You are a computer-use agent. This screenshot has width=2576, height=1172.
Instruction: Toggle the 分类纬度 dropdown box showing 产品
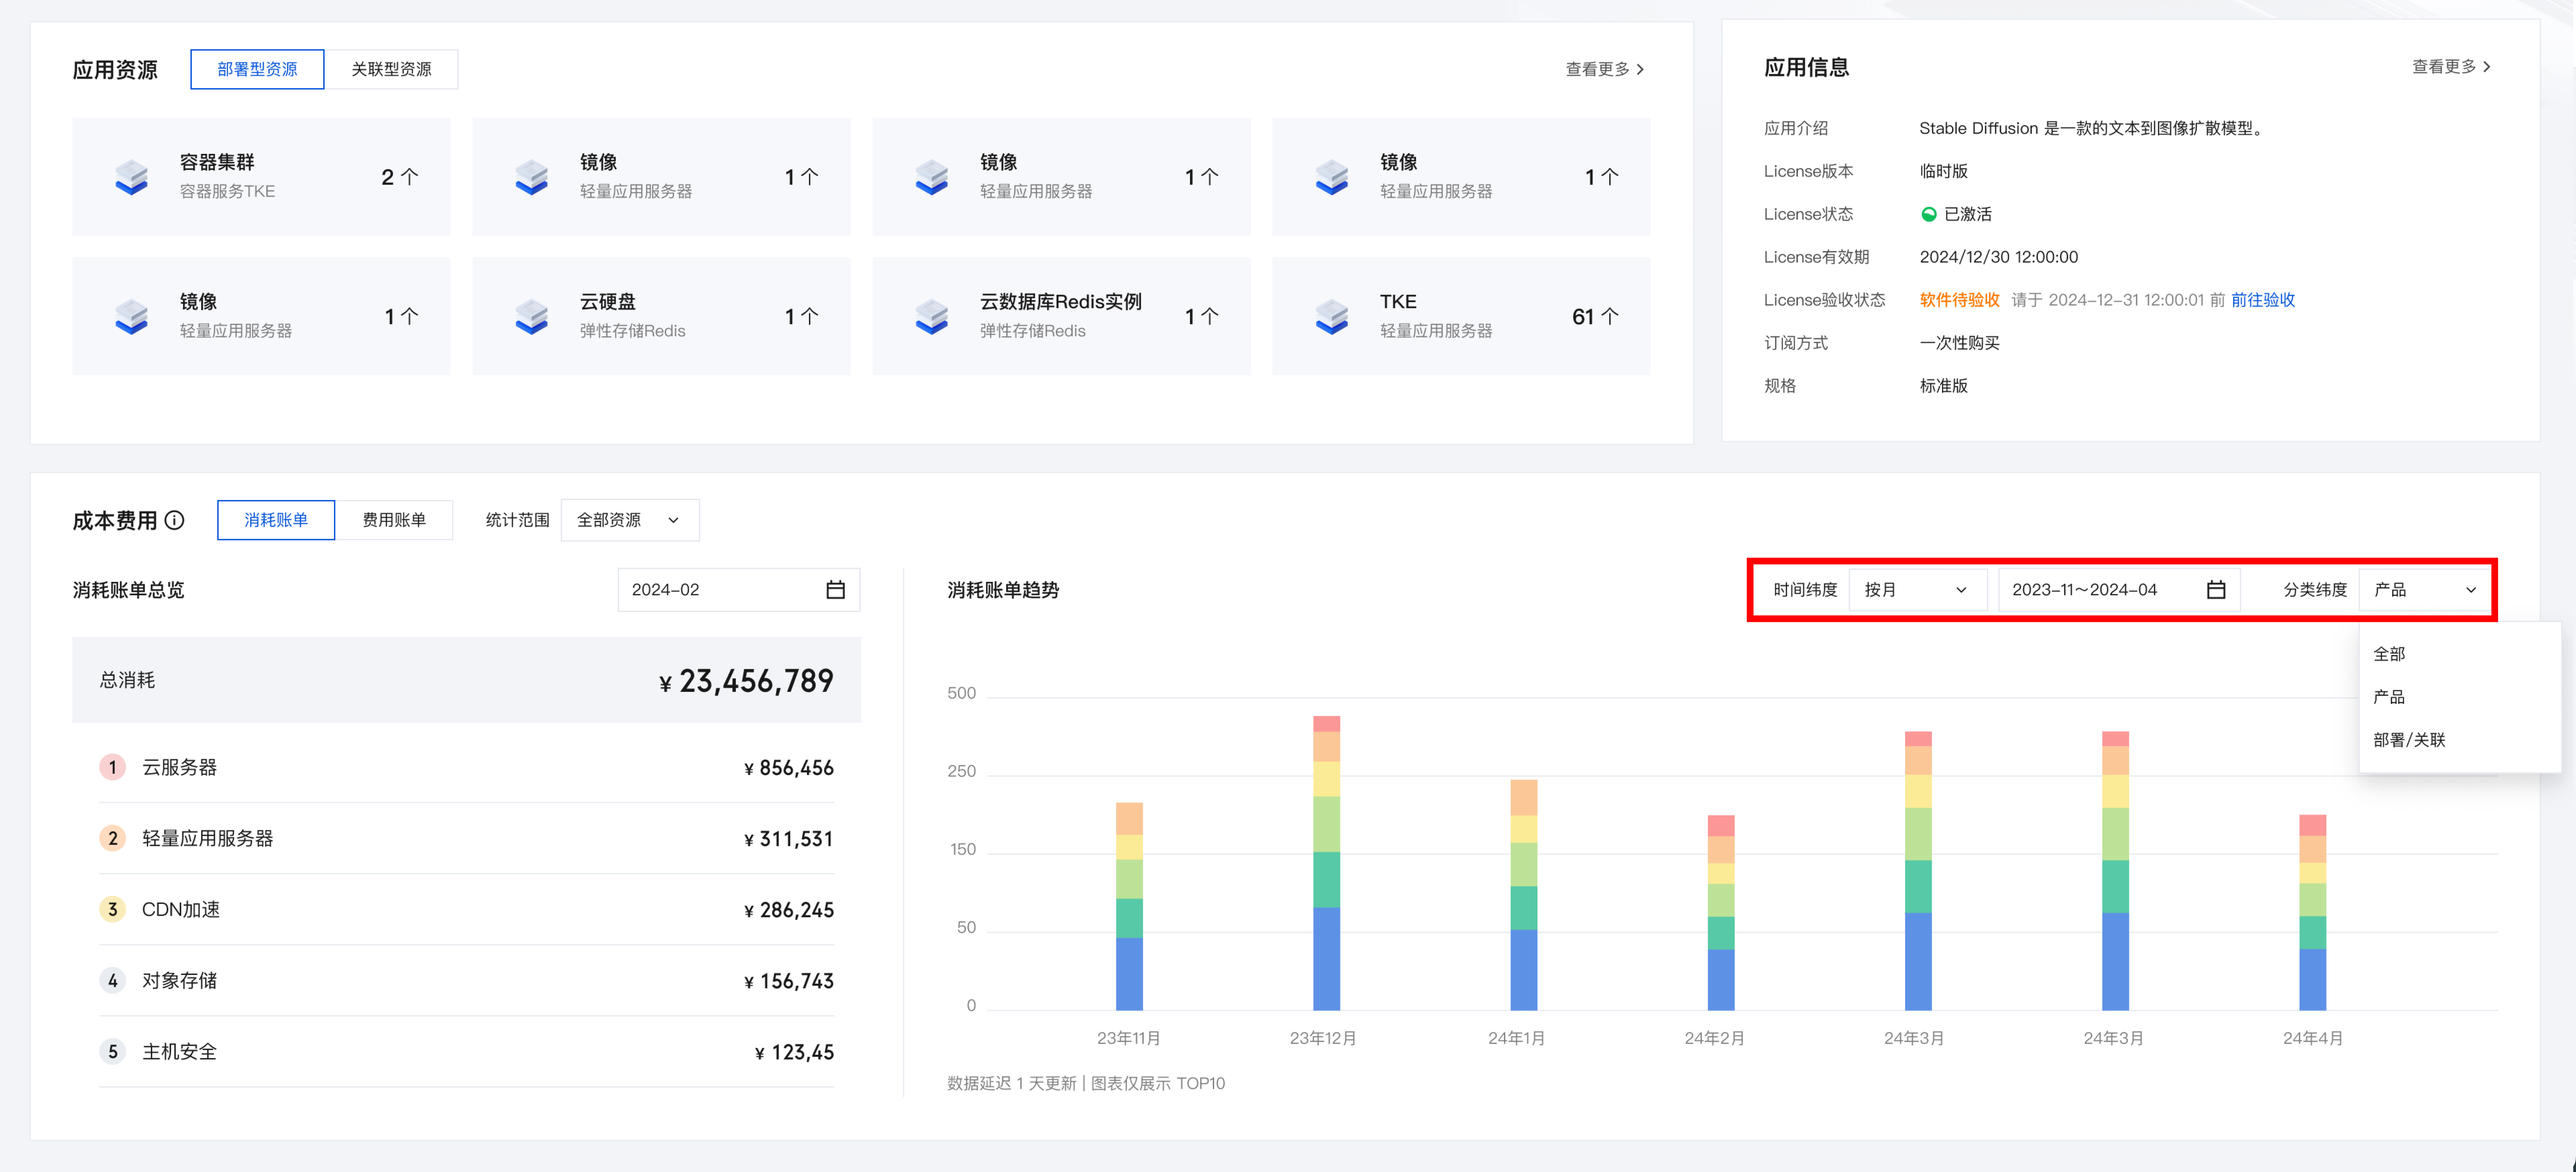click(x=2425, y=590)
